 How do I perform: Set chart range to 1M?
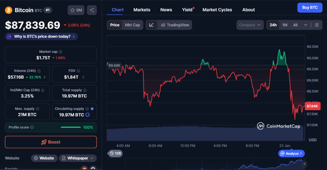[285, 25]
